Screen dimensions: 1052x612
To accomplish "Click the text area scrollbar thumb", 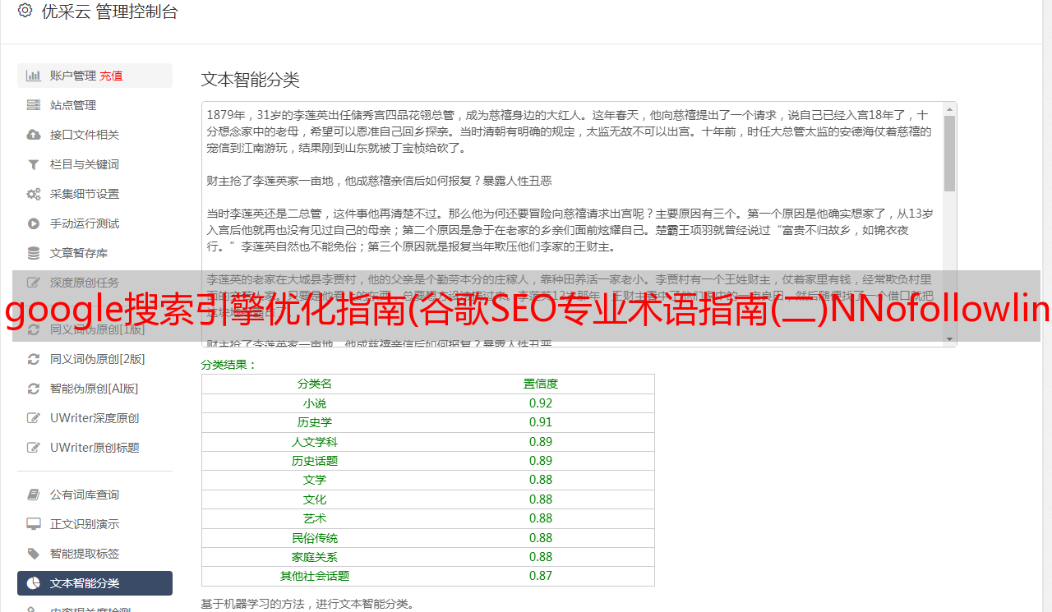I will tap(949, 153).
